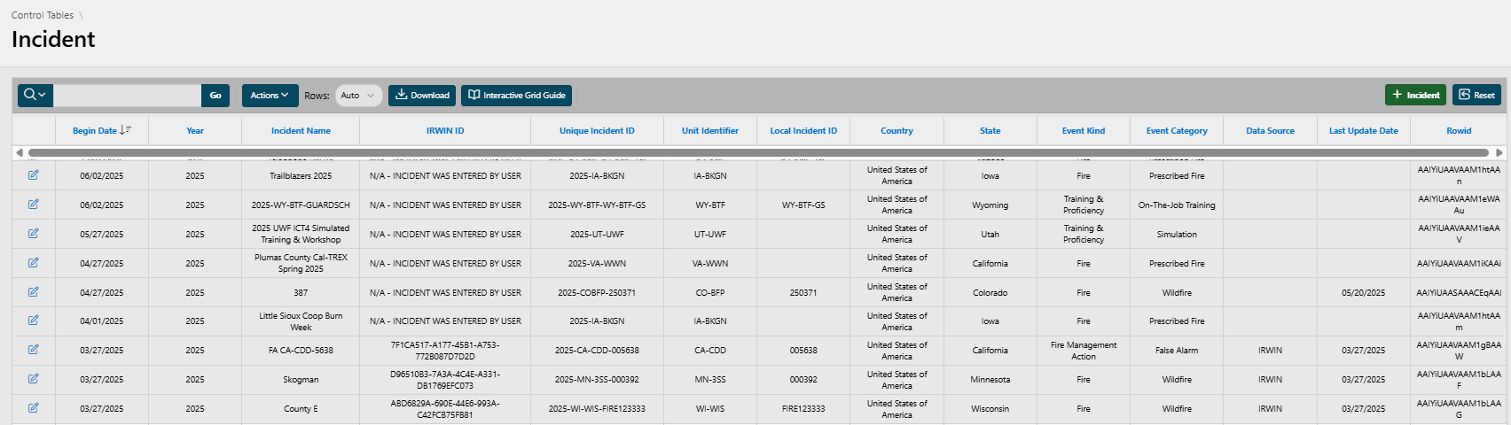This screenshot has height=425, width=1511.
Task: Edit the County E incident row
Action: click(33, 408)
